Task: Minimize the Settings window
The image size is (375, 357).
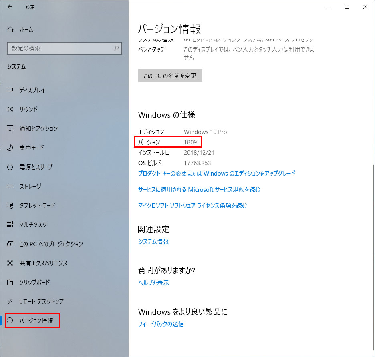Action: pyautogui.click(x=329, y=7)
